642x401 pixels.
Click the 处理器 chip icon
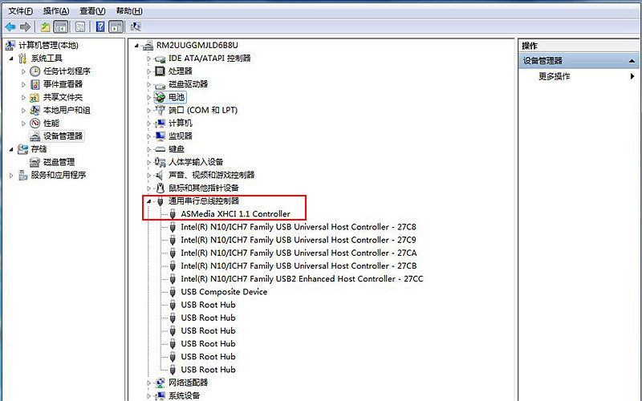pos(160,71)
